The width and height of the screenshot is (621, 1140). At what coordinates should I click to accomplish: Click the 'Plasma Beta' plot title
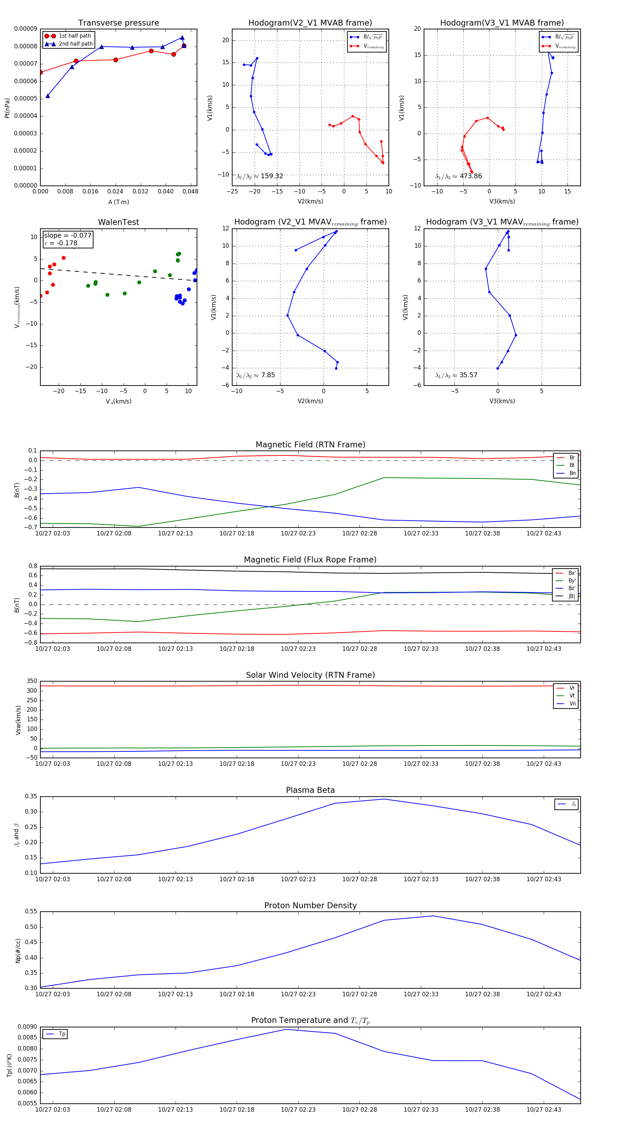310,790
